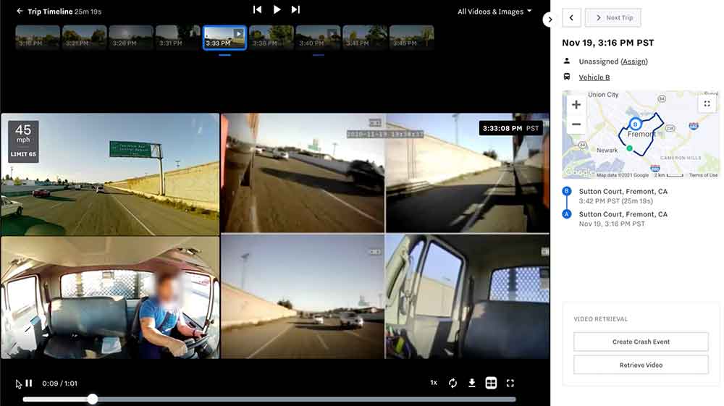
Task: Pause the video playback
Action: point(29,383)
